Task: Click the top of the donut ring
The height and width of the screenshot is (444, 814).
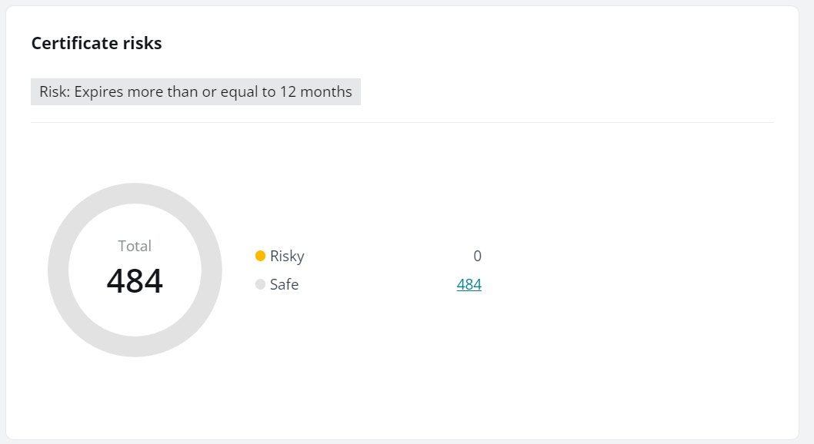Action: coord(135,194)
